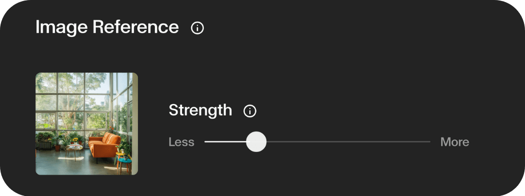
Task: Click the More label of the slider
Action: pyautogui.click(x=455, y=142)
